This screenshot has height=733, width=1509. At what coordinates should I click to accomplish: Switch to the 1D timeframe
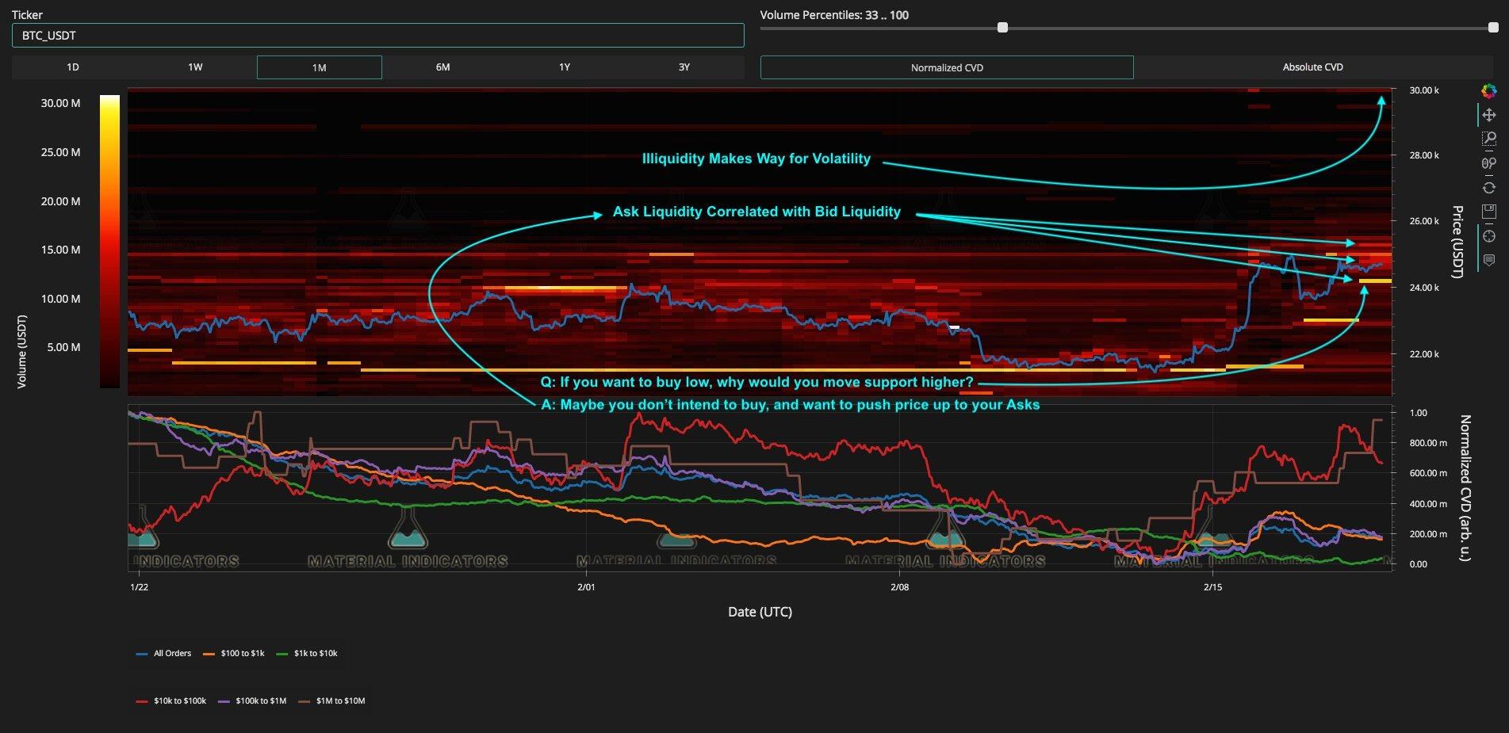(73, 67)
